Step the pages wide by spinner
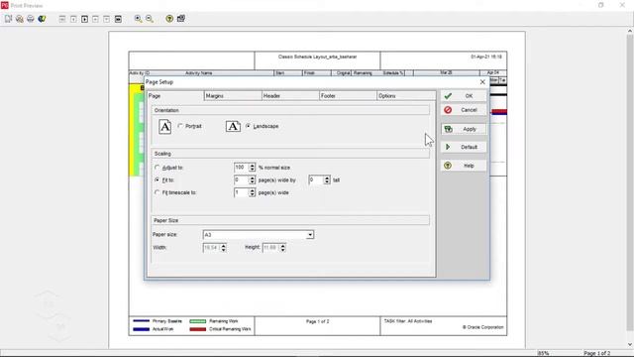634x357 pixels. point(252,180)
